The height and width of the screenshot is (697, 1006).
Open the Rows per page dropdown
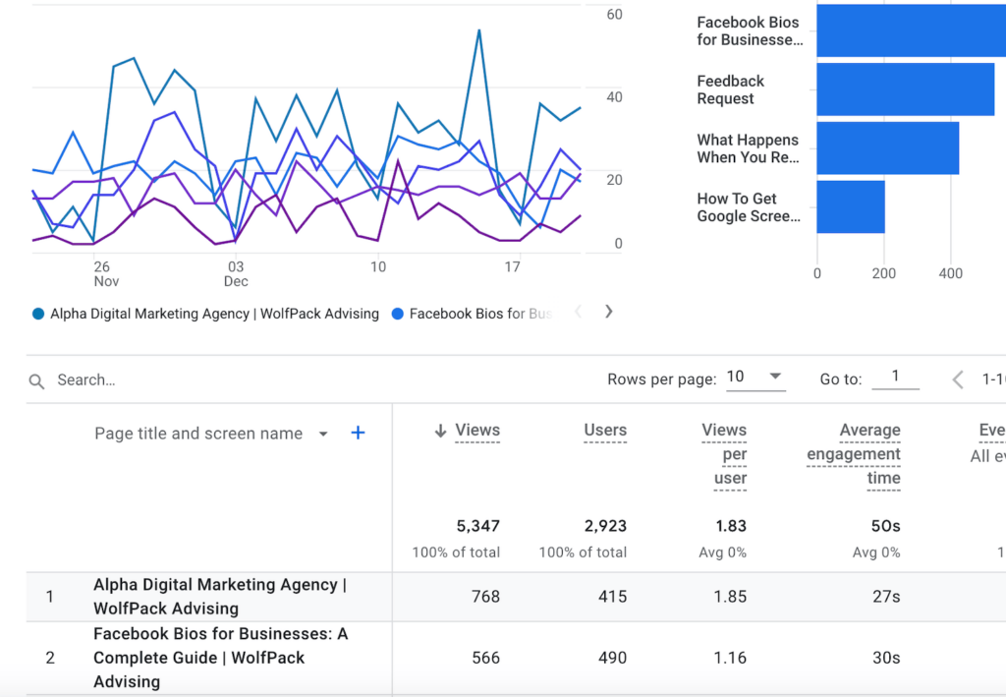(755, 377)
